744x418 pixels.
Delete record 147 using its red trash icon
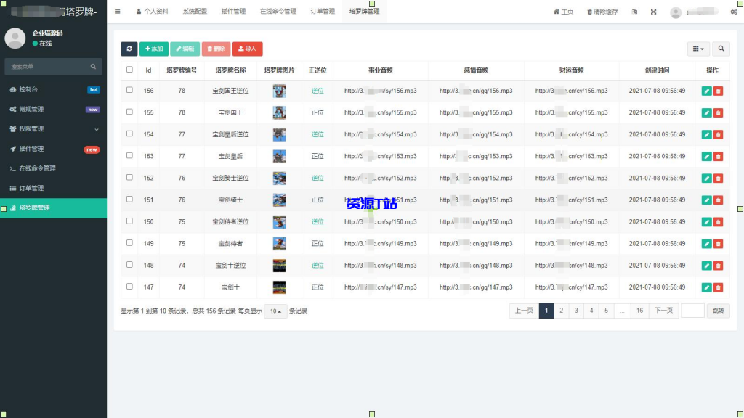coord(719,287)
